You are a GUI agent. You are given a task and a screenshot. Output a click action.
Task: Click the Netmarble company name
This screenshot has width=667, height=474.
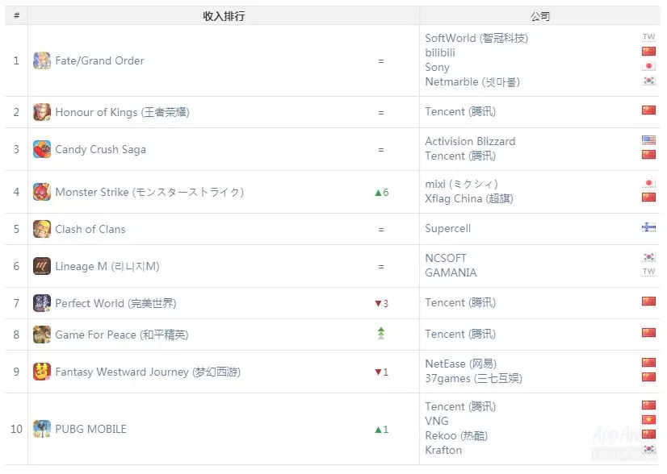[x=472, y=82]
